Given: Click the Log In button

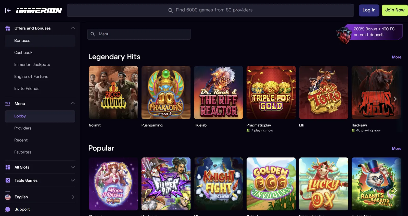Looking at the screenshot, I should [x=369, y=10].
